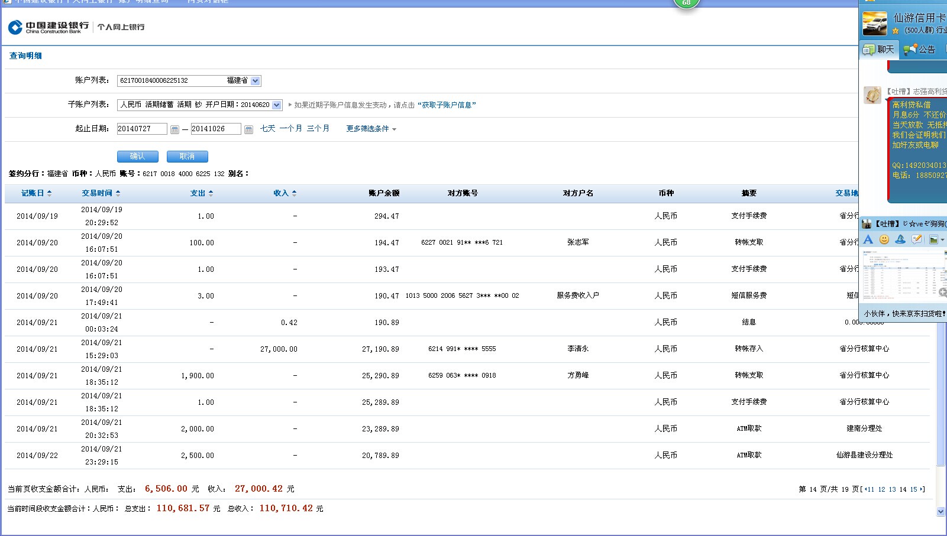Click the group avatar for 仙游信用卡
947x536 pixels.
click(874, 24)
